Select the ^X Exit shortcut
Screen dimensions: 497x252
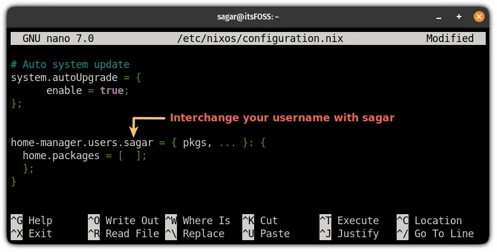click(33, 234)
